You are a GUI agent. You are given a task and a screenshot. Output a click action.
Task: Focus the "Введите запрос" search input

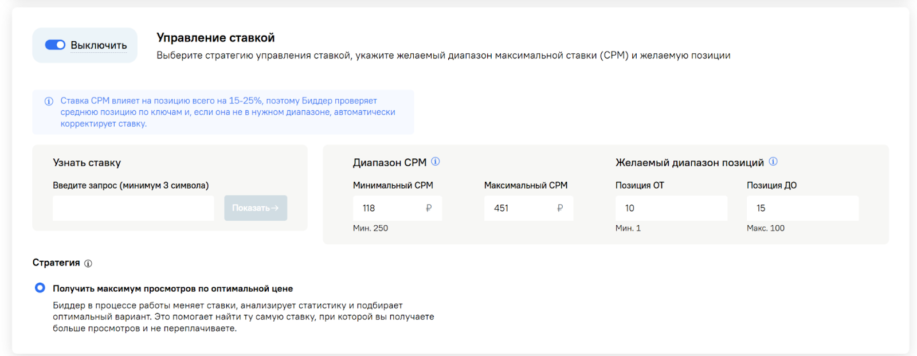133,208
